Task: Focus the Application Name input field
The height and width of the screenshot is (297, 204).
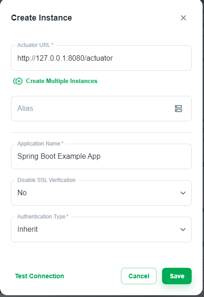Action: 101,156
